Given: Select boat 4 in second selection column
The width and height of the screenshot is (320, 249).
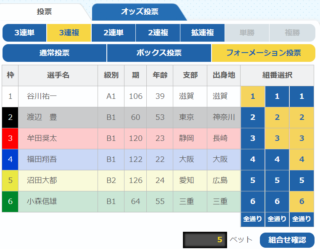Looking at the screenshot, I should point(277,159).
